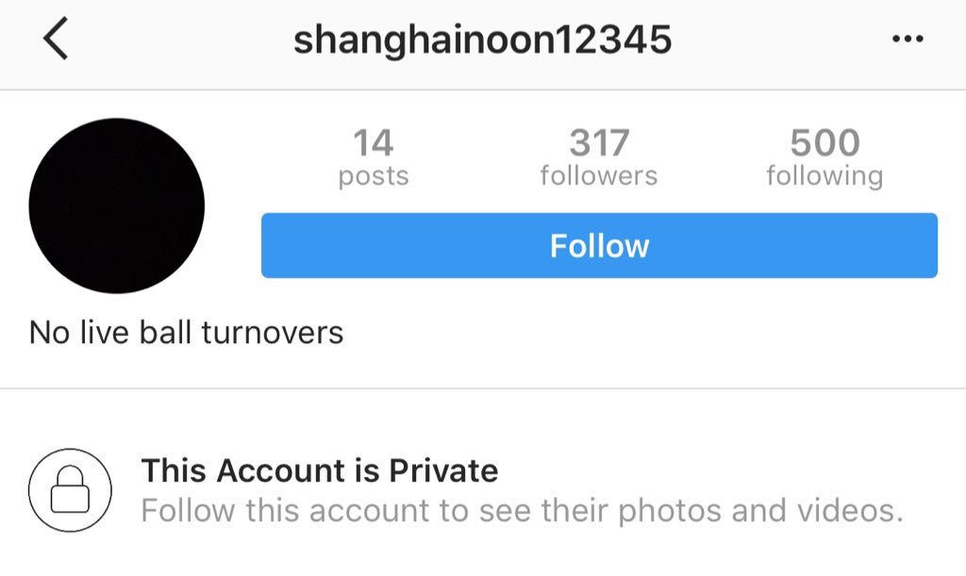Open the three-dot more options menu
Image resolution: width=966 pixels, height=576 pixels.
click(x=908, y=39)
